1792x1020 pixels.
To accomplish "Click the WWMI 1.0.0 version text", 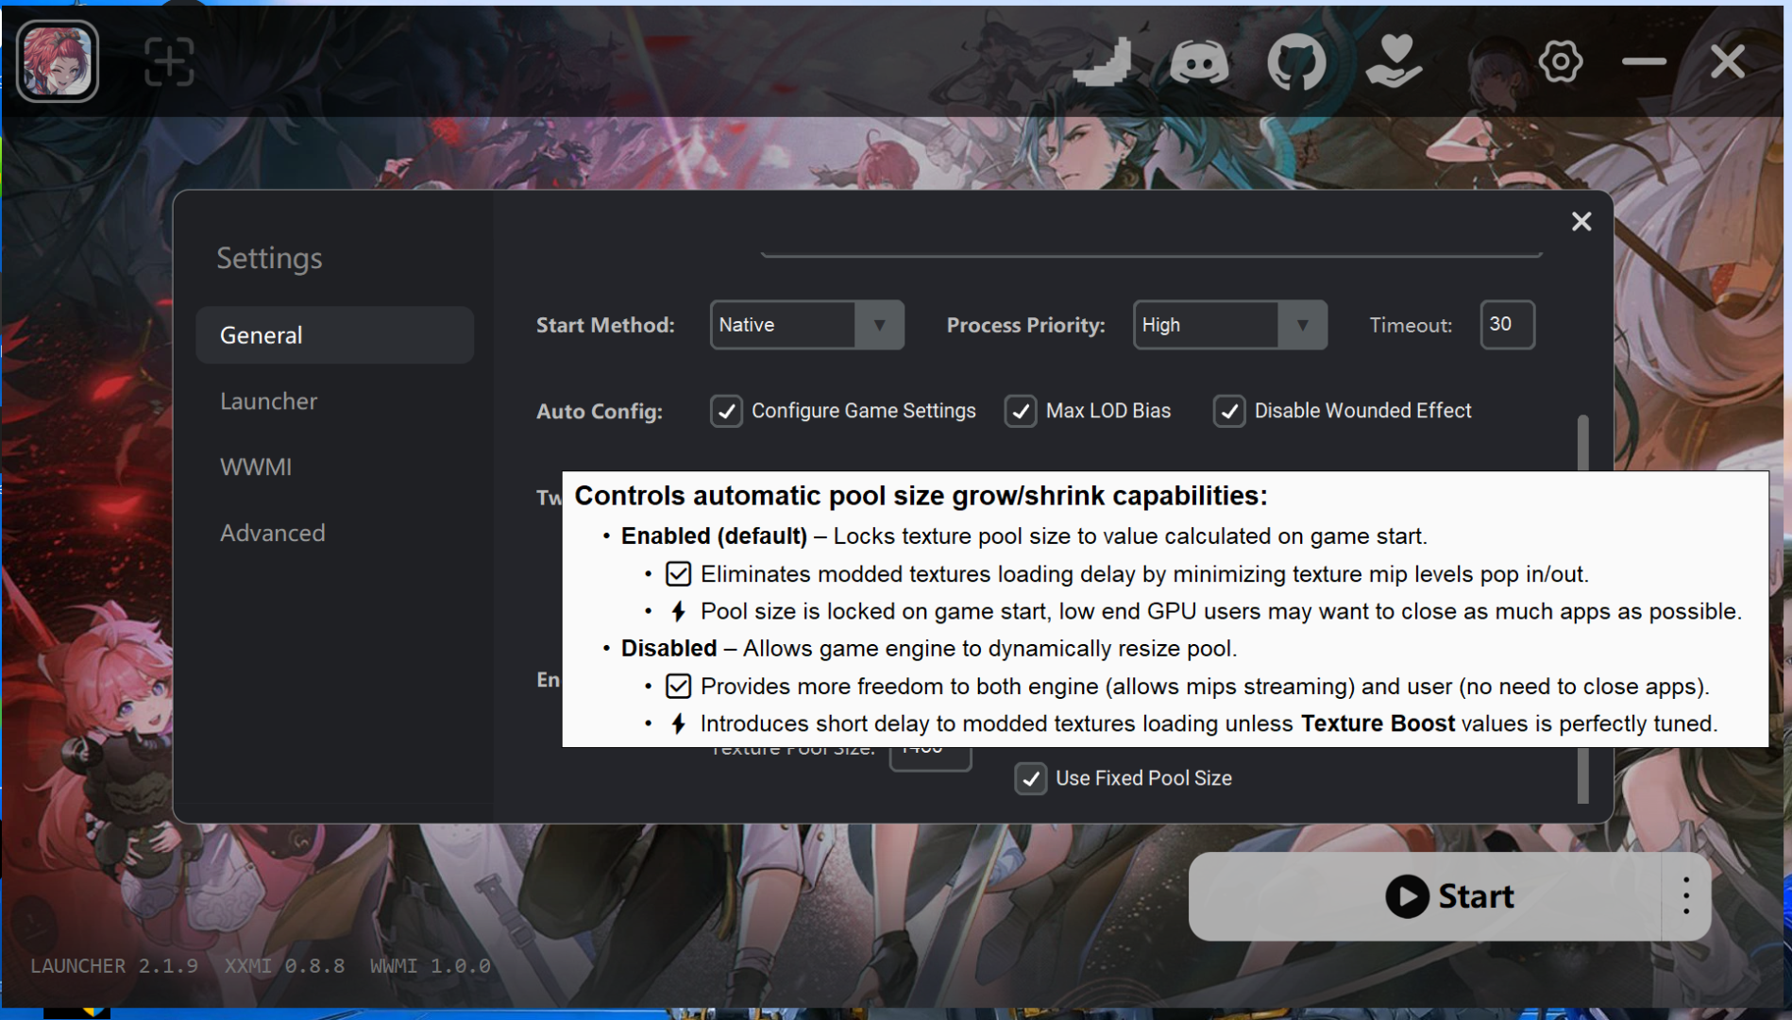I will pyautogui.click(x=431, y=966).
